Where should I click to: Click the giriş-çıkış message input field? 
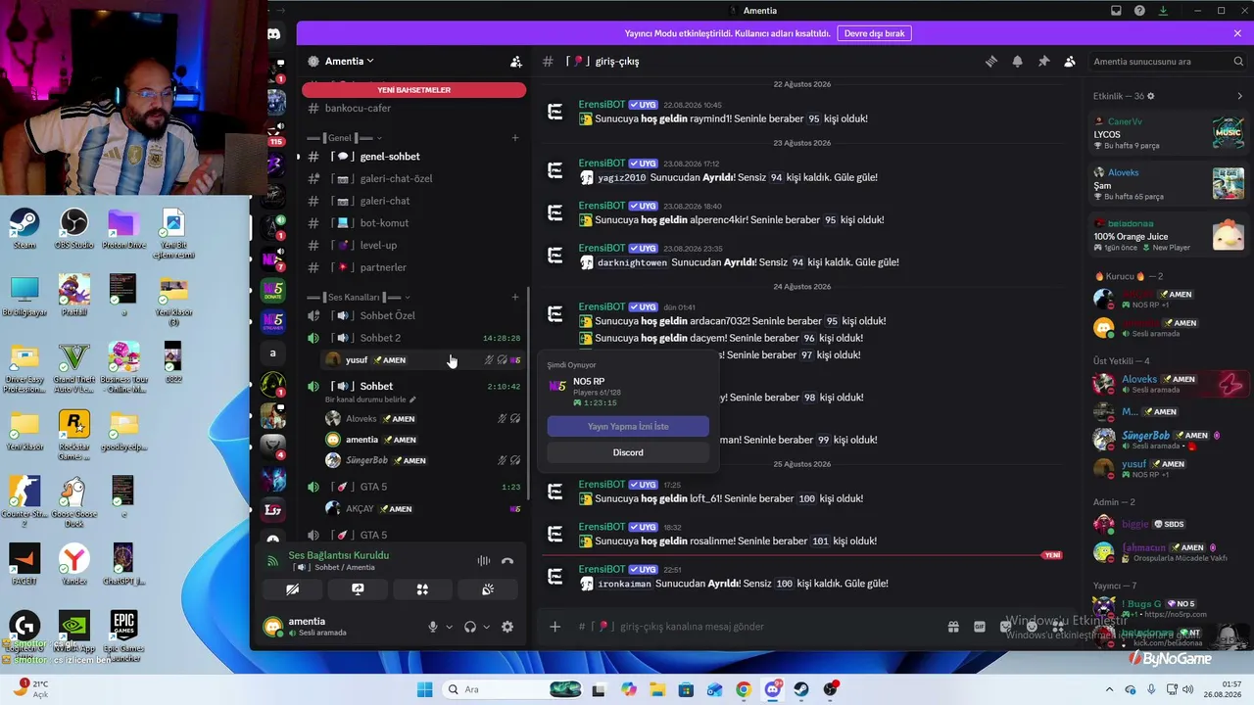point(754,627)
